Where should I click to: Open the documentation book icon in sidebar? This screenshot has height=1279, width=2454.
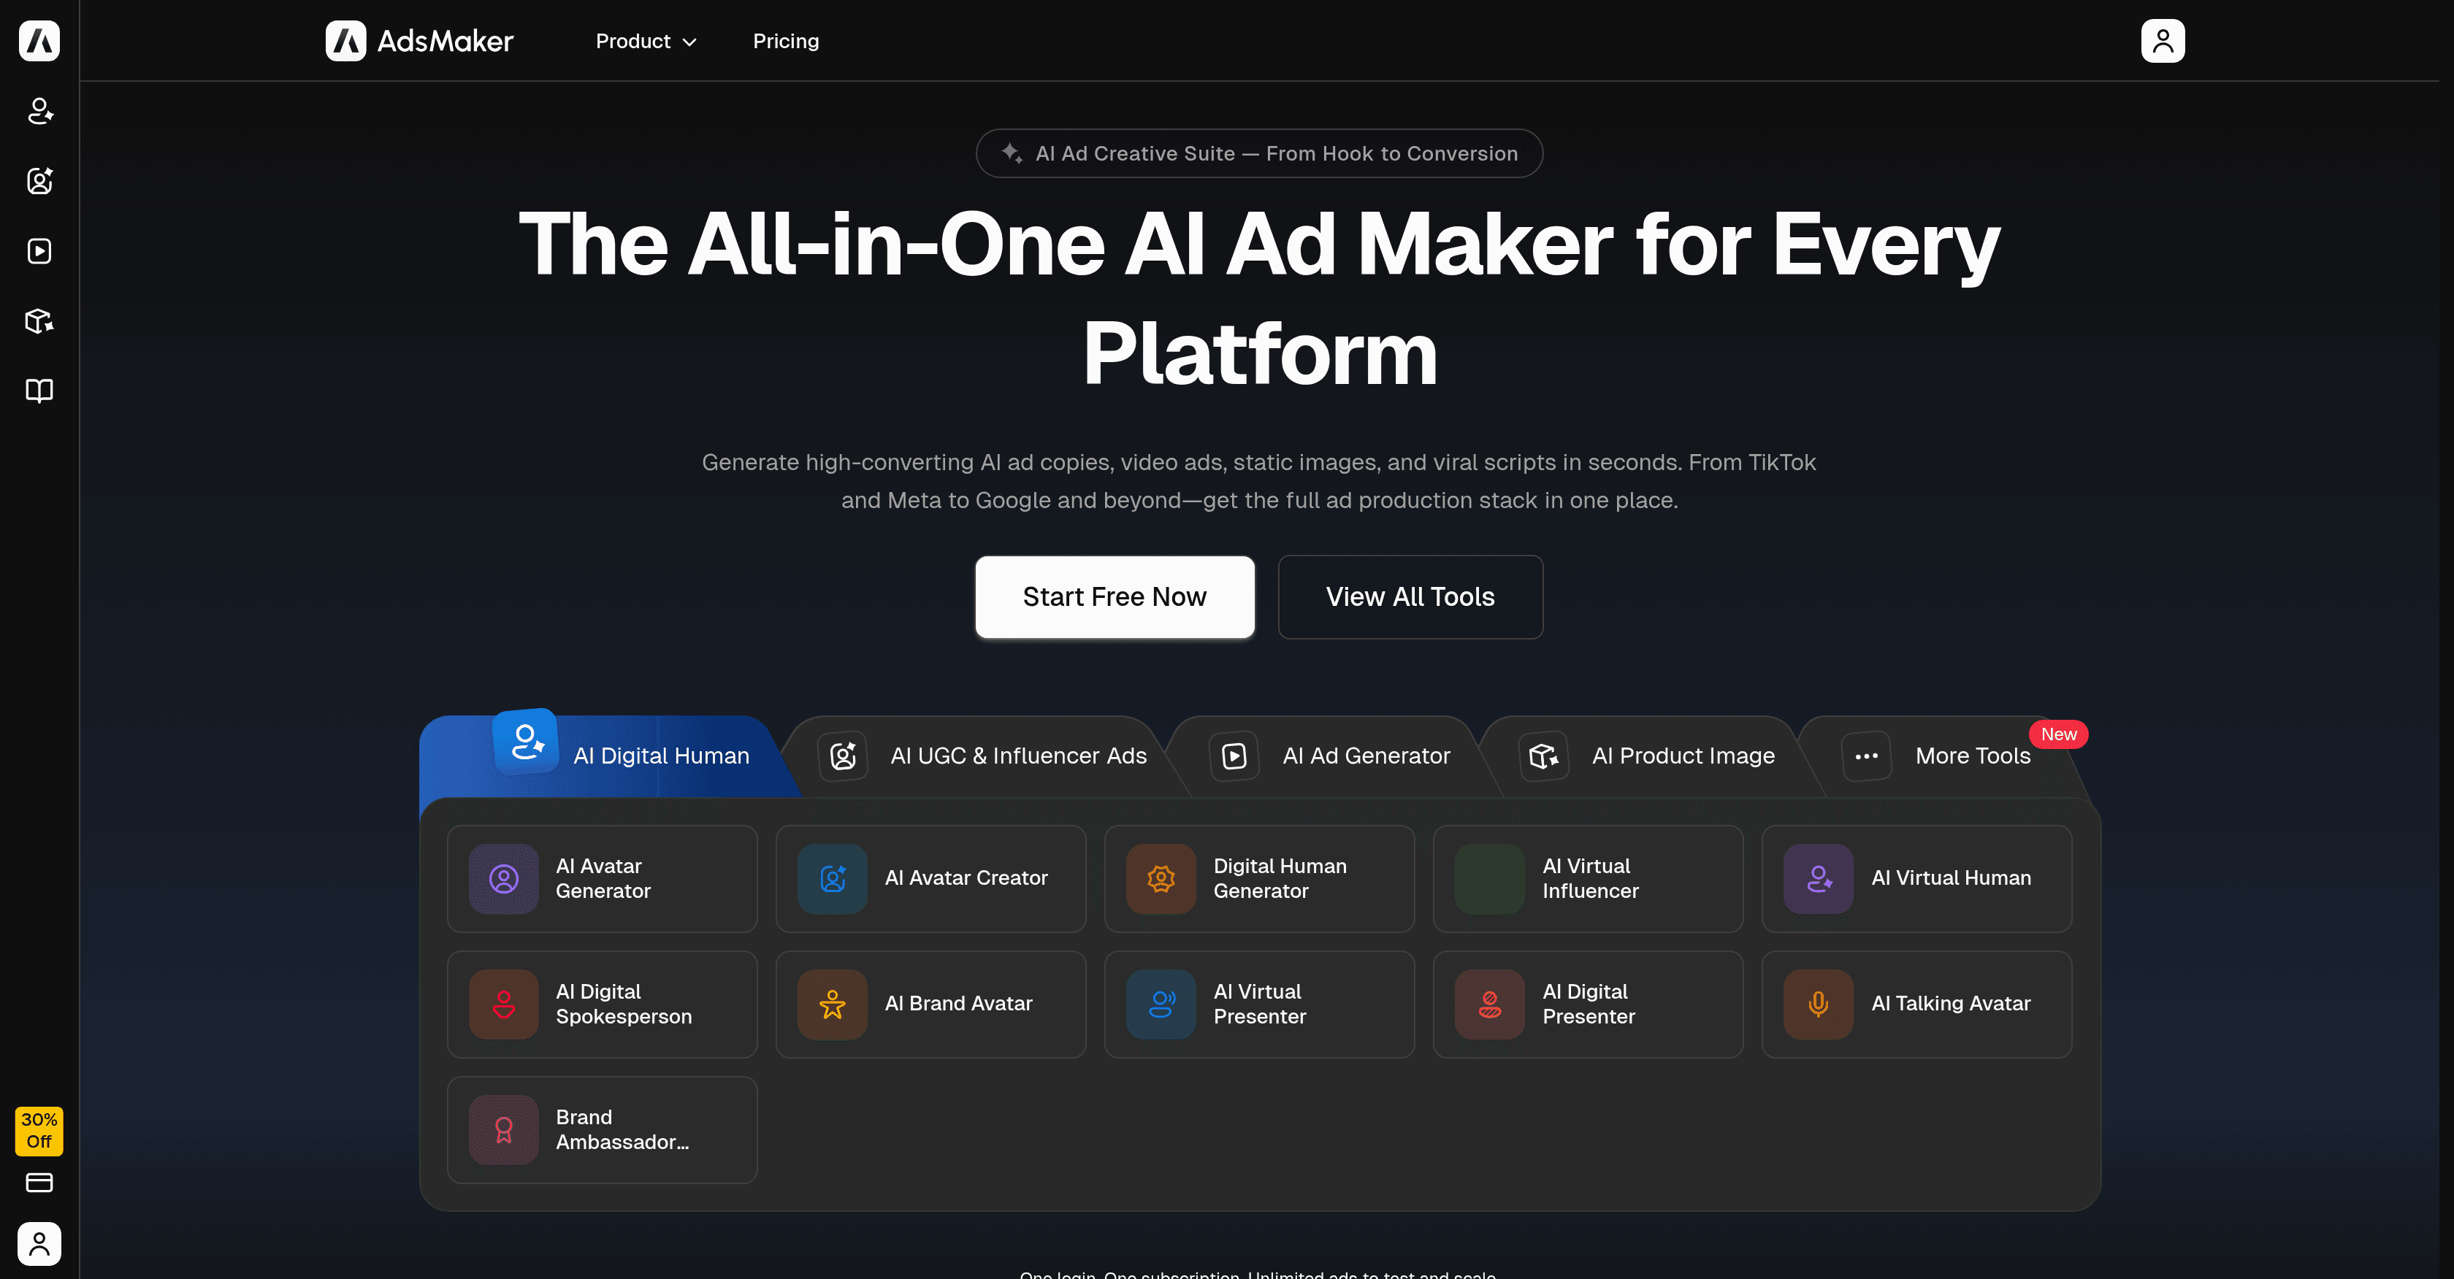pyautogui.click(x=39, y=391)
